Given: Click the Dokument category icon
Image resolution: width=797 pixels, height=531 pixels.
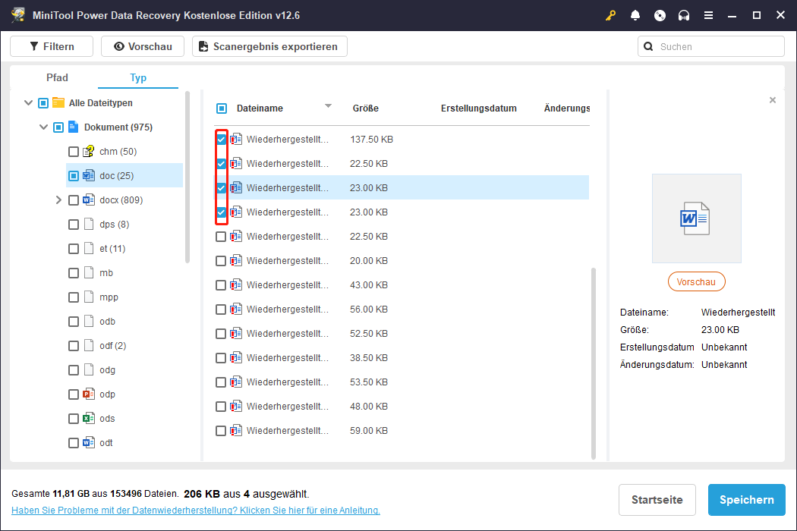Looking at the screenshot, I should (x=73, y=127).
